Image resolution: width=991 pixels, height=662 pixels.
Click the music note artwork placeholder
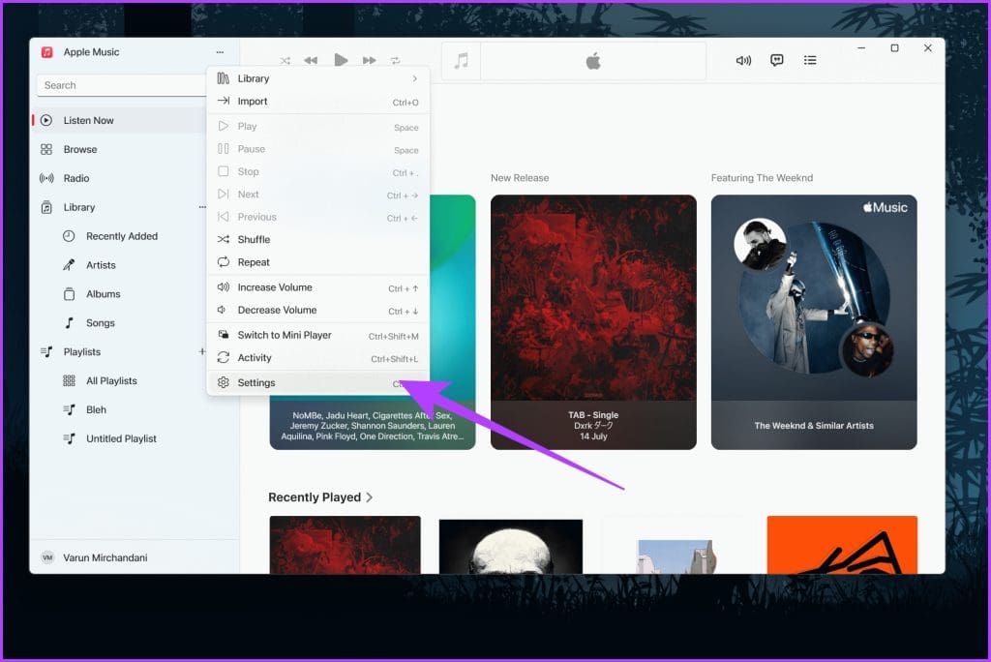tap(462, 61)
